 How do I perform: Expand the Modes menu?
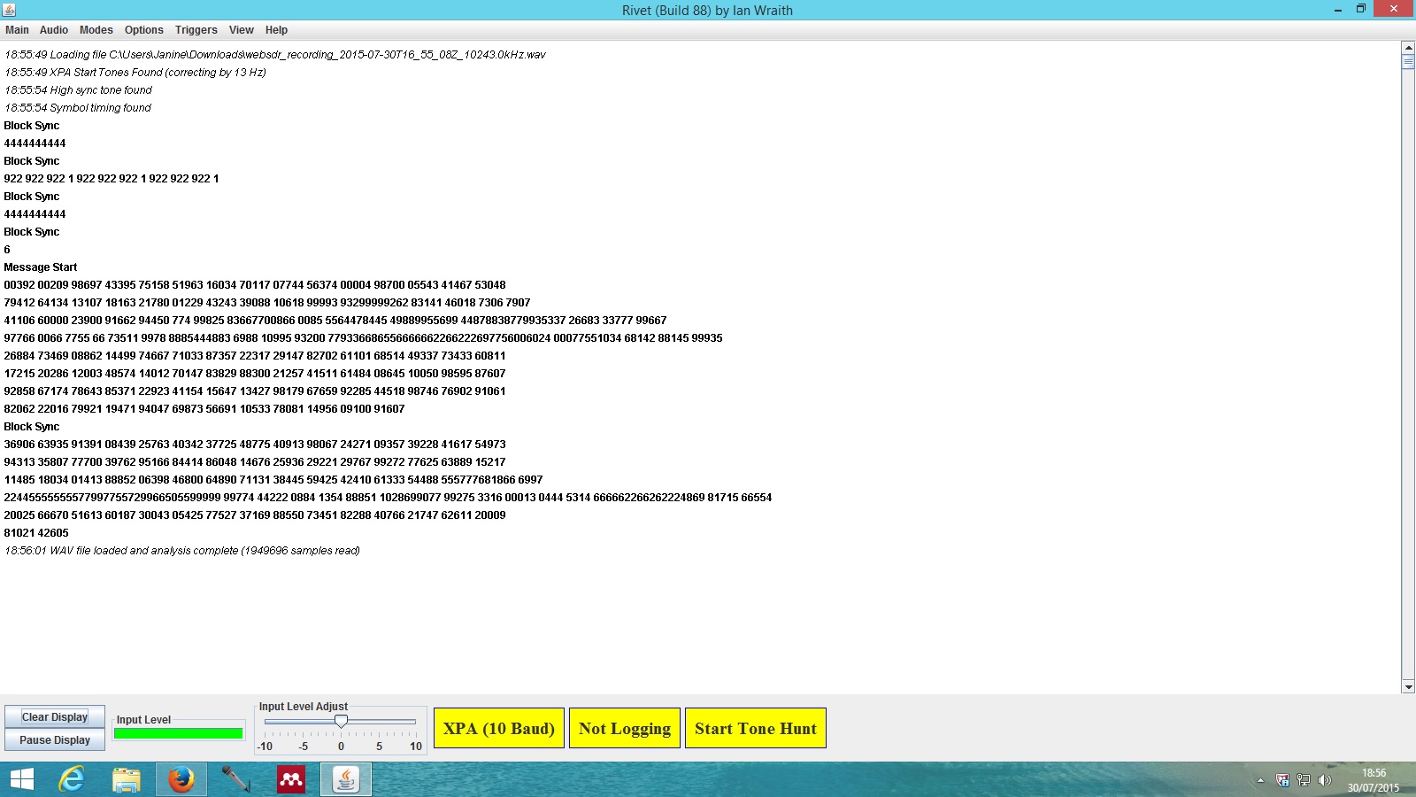click(x=96, y=30)
